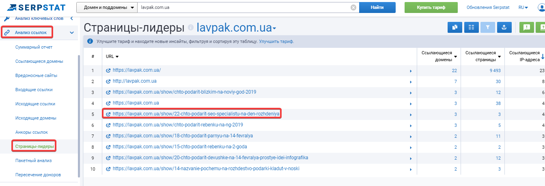This screenshot has width=545, height=186.
Task: Open the URL column header dropdown
Action: coord(112,56)
